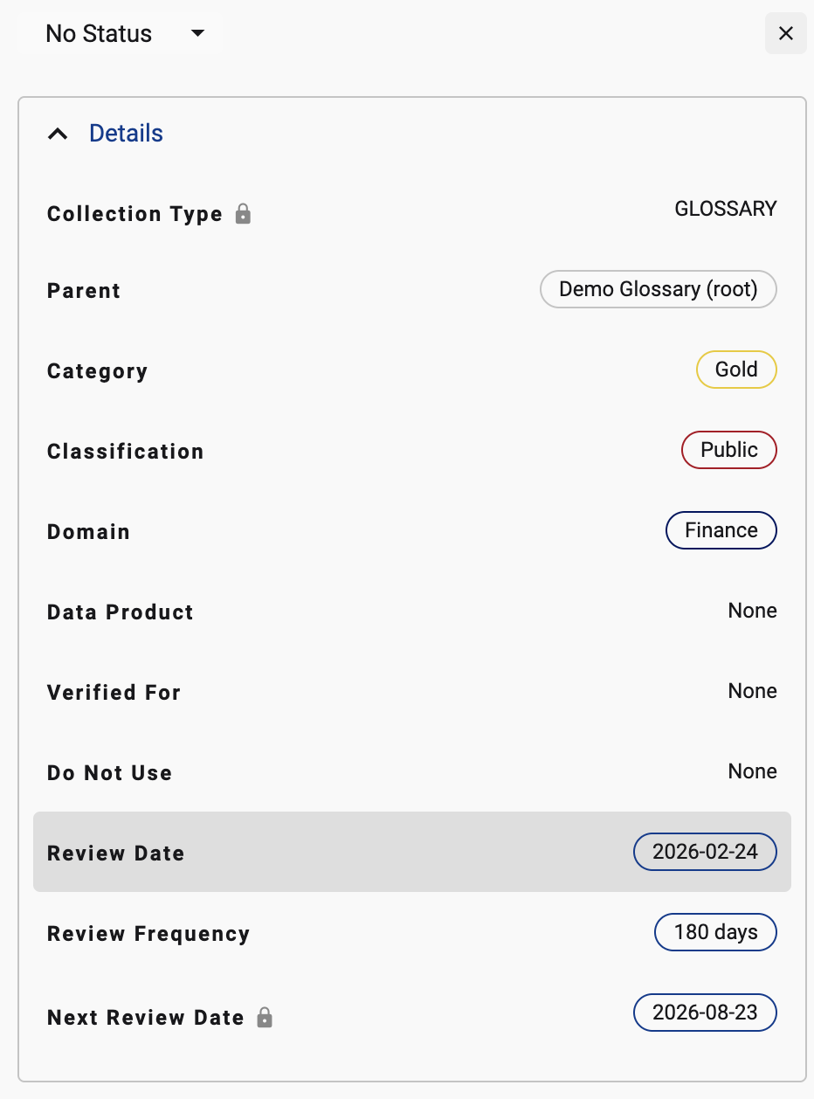The width and height of the screenshot is (814, 1099).
Task: Change the 180 days Review Frequency chip
Action: click(714, 932)
